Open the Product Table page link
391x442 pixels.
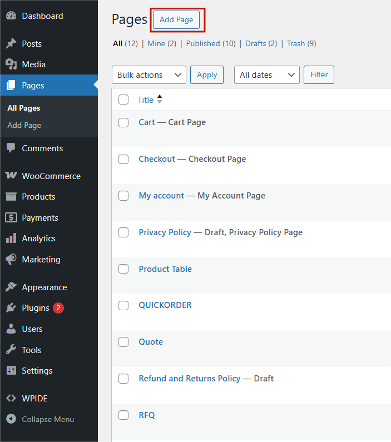point(165,269)
